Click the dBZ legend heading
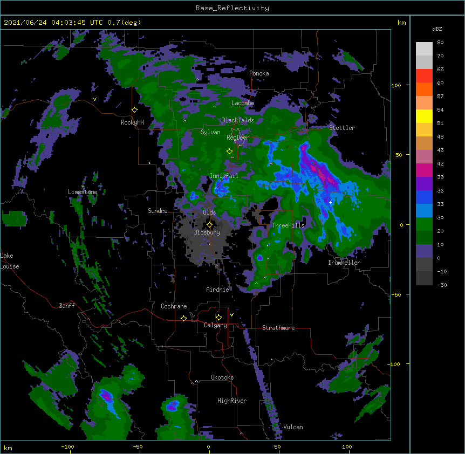The image size is (465, 454). click(437, 29)
